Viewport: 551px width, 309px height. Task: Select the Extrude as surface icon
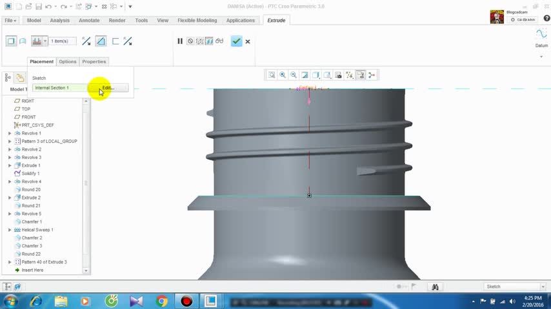coord(23,41)
